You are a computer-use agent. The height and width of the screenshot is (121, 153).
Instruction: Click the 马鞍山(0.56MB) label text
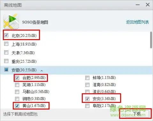[x=36, y=92]
